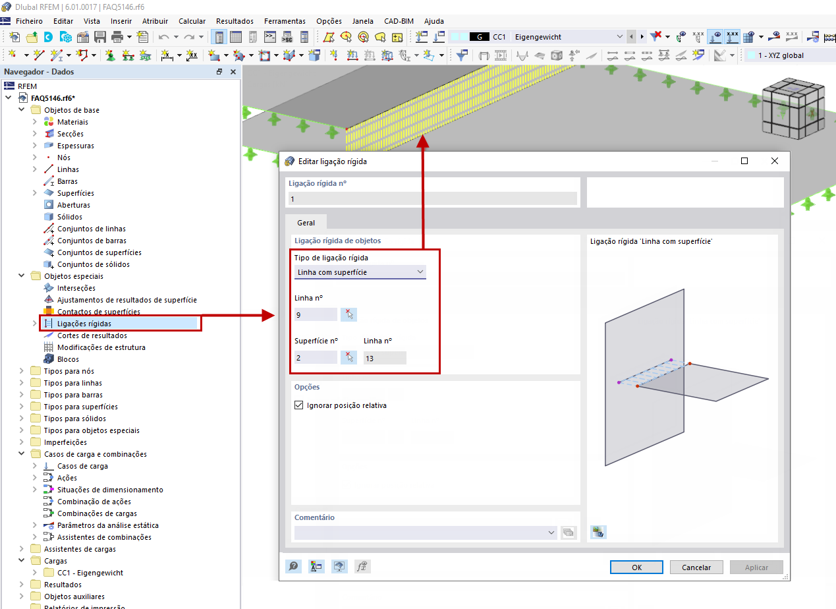Click the function fx icon at the dialog bottom
Image resolution: width=836 pixels, height=609 pixels.
pos(362,566)
